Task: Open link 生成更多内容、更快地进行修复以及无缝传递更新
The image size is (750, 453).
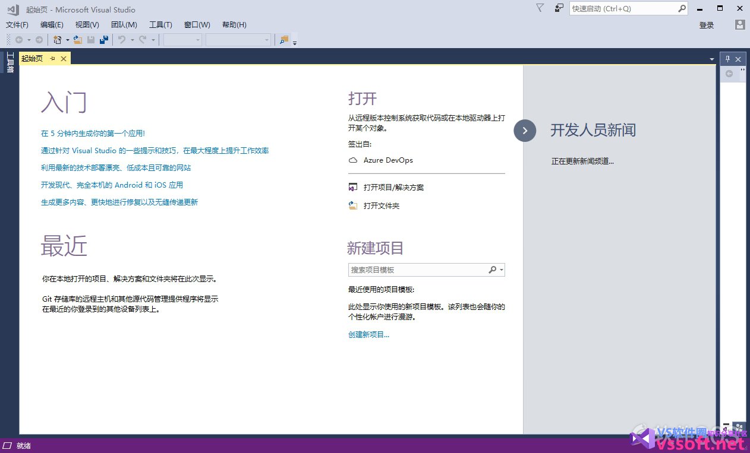Action: click(119, 202)
